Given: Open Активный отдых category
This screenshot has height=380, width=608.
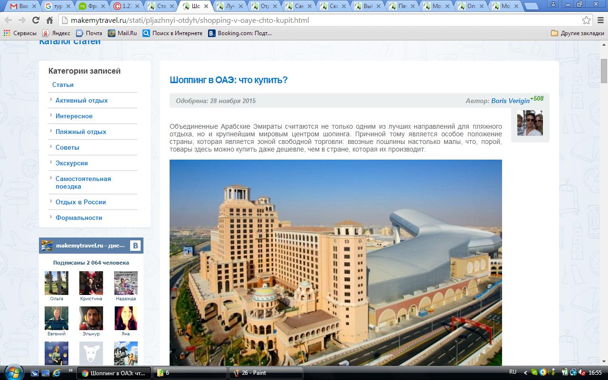Looking at the screenshot, I should 82,100.
